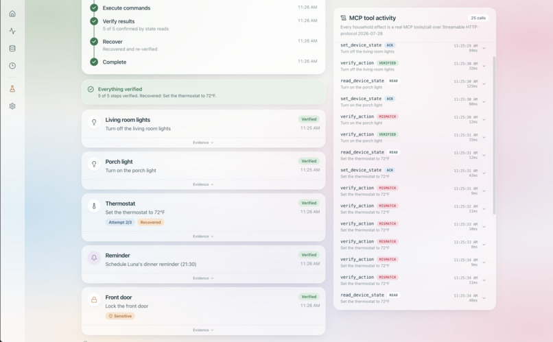Image resolution: width=553 pixels, height=342 pixels.
Task: Click the Verified badge on Living room lights
Action: click(x=309, y=119)
